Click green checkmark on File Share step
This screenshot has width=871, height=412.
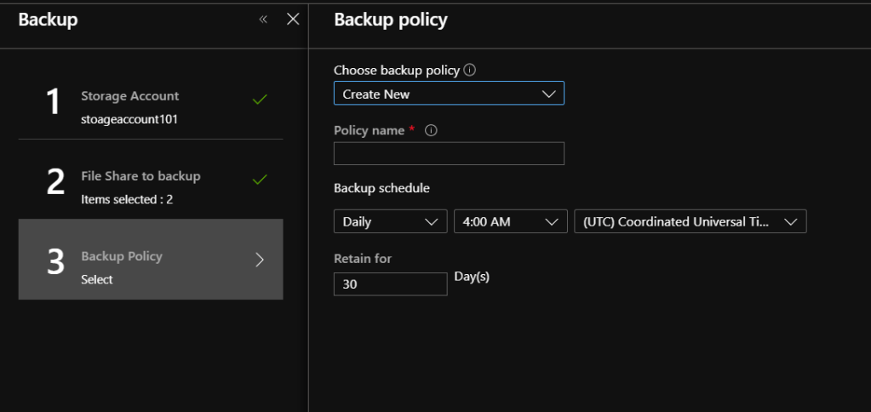pyautogui.click(x=261, y=180)
